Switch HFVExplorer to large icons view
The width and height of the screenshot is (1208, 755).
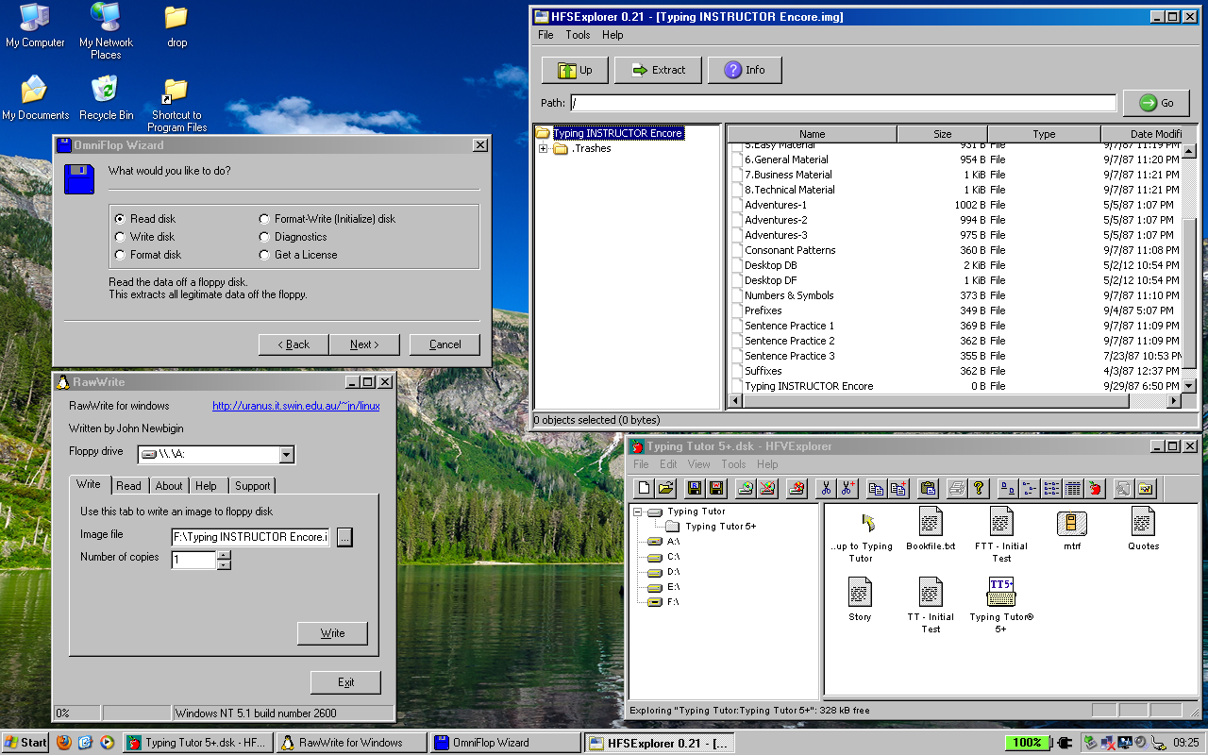pos(1007,488)
